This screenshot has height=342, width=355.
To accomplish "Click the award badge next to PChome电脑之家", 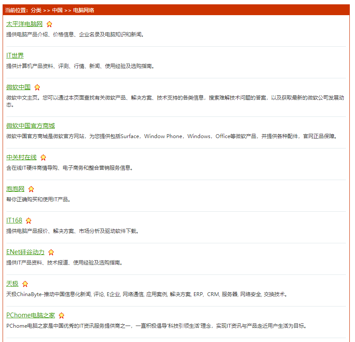I will coord(61,316).
